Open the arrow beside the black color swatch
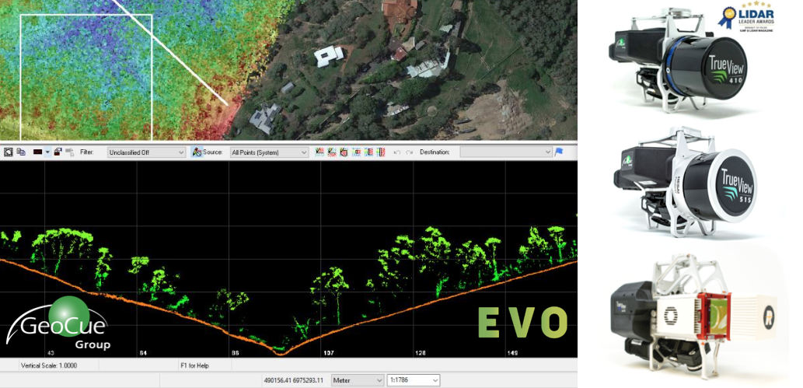Screen dimensions: 803x388 click(x=47, y=152)
